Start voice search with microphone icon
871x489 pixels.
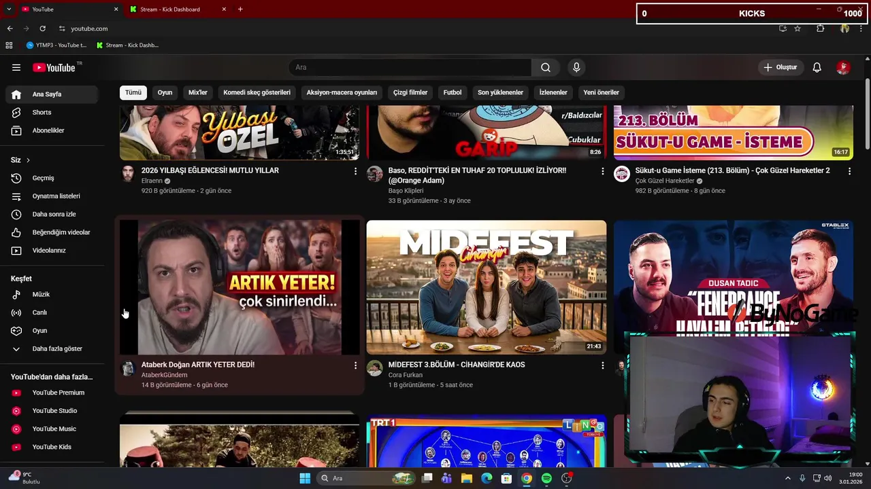576,67
